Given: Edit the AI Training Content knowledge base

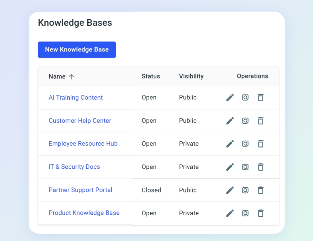Looking at the screenshot, I should click(x=230, y=97).
